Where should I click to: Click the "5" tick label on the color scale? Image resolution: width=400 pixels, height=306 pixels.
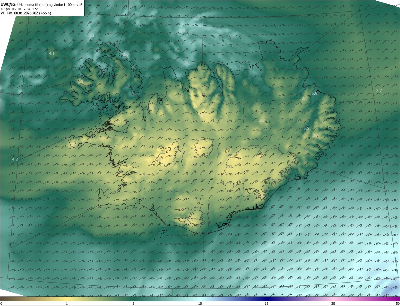point(133,303)
